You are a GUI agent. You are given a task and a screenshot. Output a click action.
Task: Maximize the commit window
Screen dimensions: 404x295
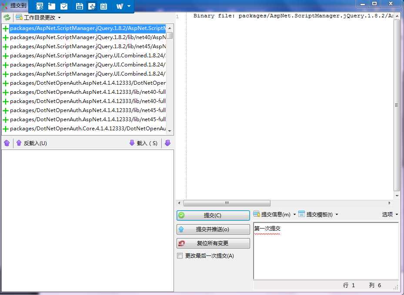click(374, 3)
